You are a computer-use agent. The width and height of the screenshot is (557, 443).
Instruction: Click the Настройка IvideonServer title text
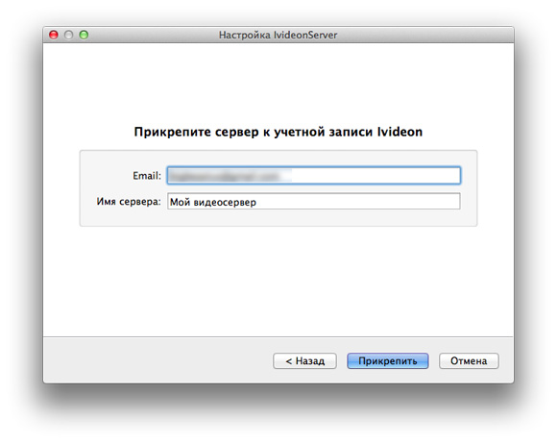(278, 35)
